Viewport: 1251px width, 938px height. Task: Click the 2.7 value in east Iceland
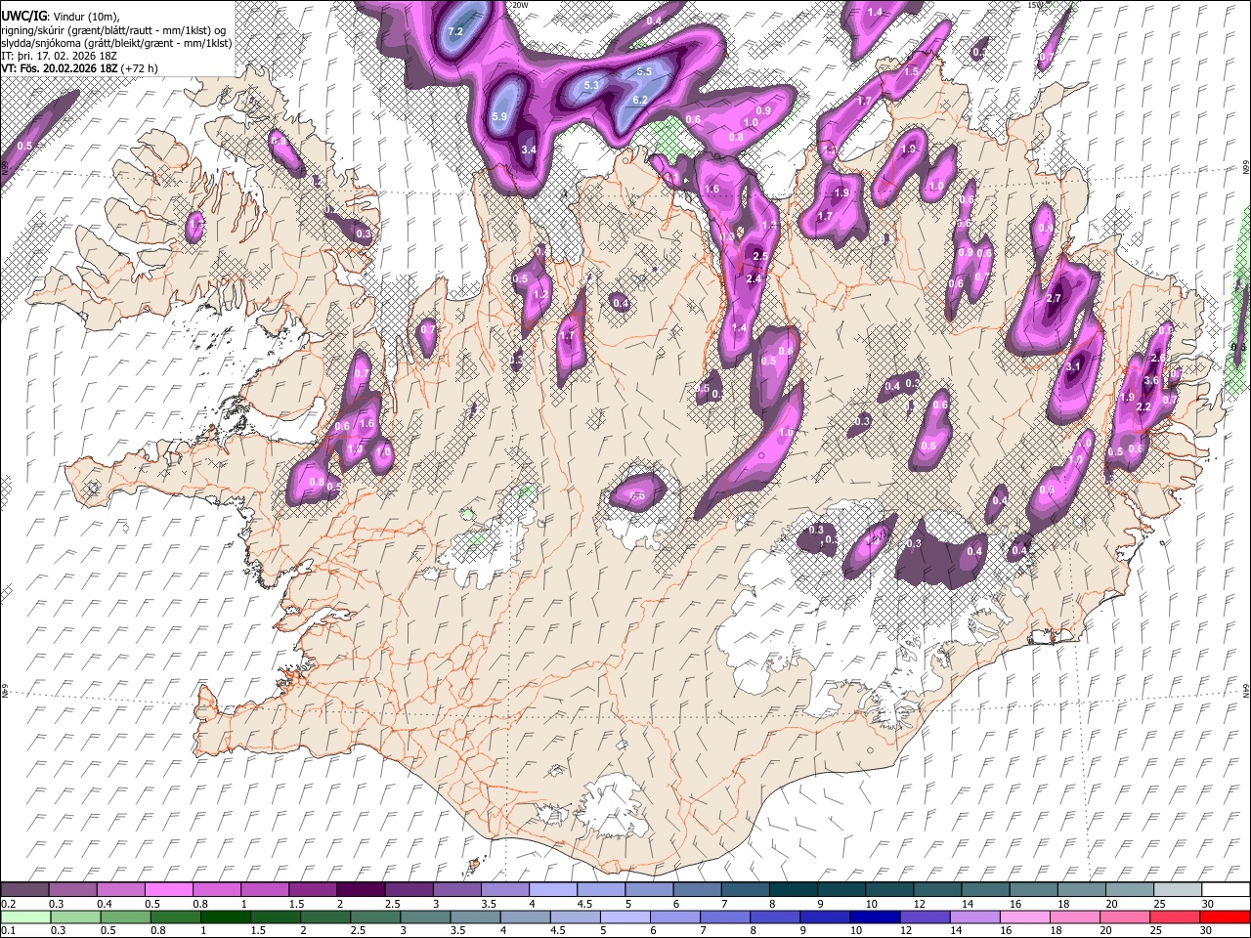1054,298
